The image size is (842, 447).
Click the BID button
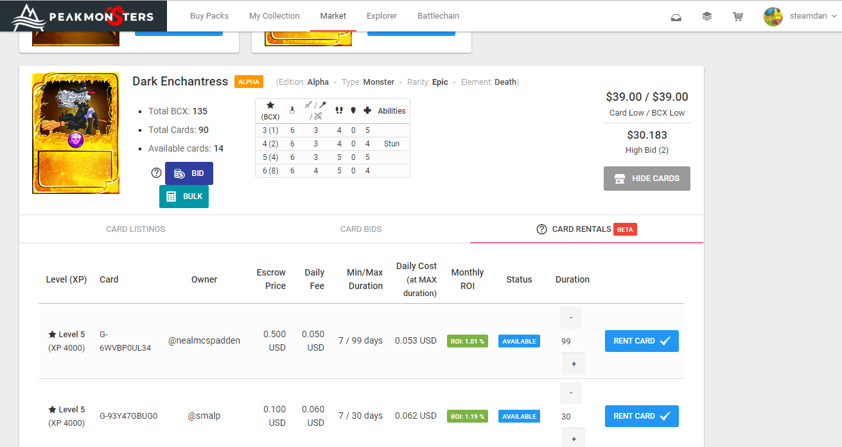(x=189, y=173)
